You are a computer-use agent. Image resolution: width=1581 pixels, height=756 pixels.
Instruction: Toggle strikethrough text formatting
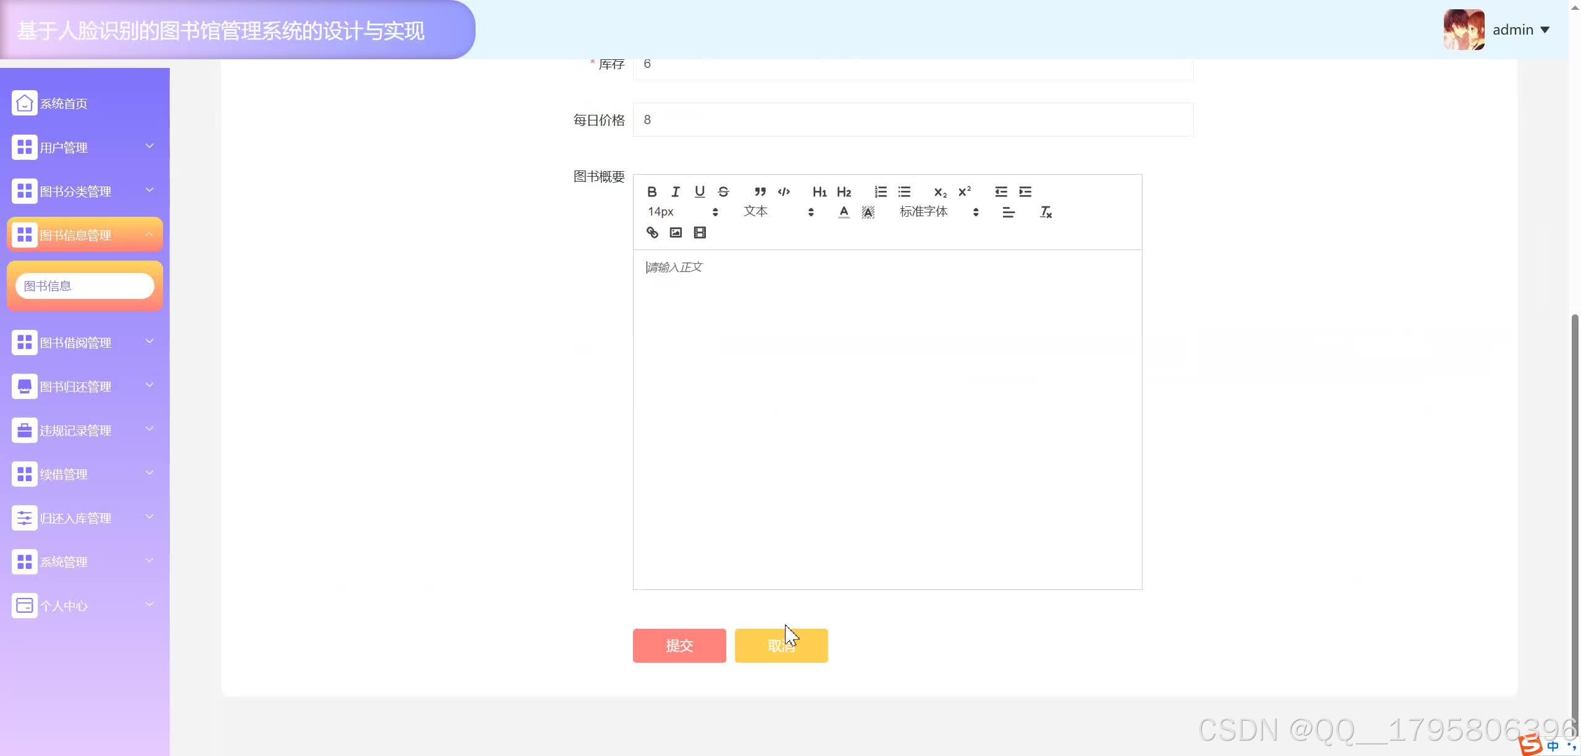(724, 191)
